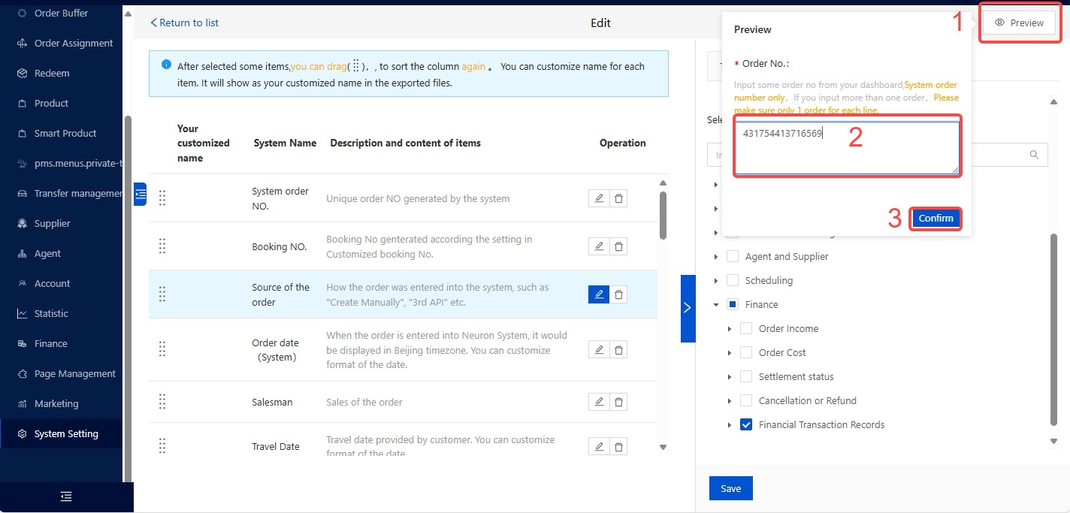Viewport: 1070px width, 513px height.
Task: Open System Setting in the sidebar
Action: pyautogui.click(x=66, y=433)
